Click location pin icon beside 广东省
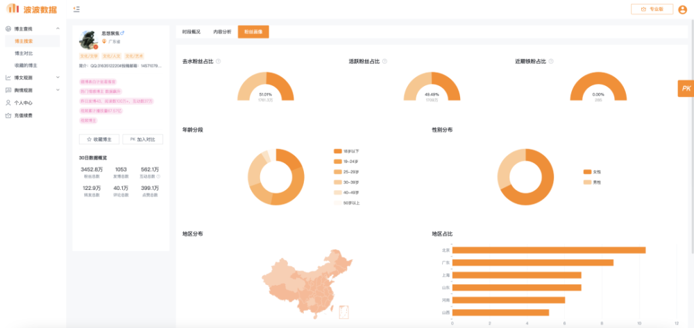Viewport: 694px width, 328px height. [105, 41]
